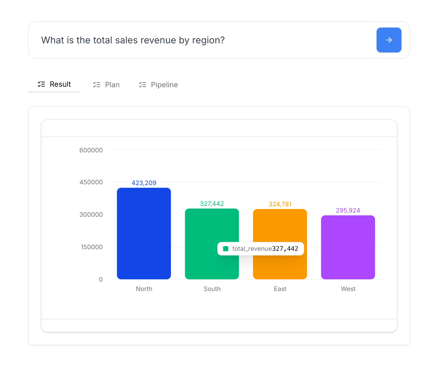The height and width of the screenshot is (365, 442).
Task: Click the checklist icon beside Plan
Action: coord(96,85)
